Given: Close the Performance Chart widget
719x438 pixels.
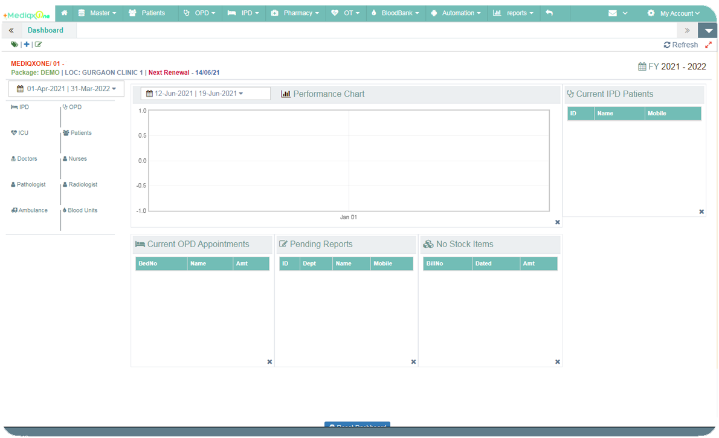Looking at the screenshot, I should coord(557,222).
